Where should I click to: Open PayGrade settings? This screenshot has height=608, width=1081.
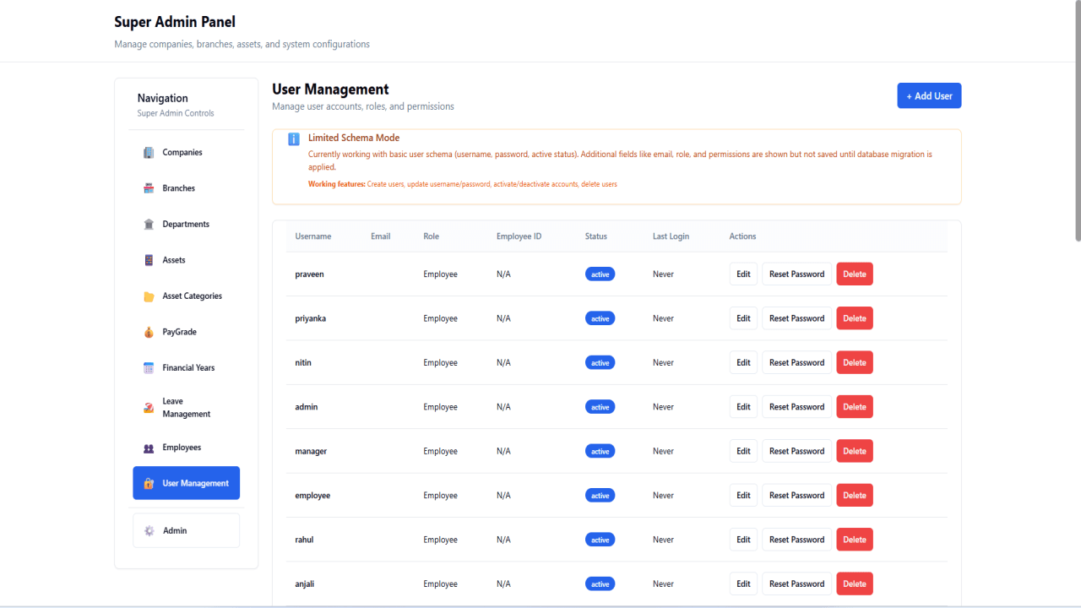pos(186,332)
